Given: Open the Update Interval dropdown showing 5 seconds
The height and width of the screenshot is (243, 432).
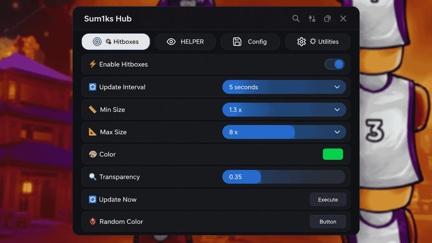Looking at the screenshot, I should 284,87.
